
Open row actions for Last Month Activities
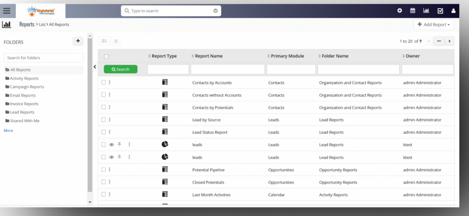pos(109,194)
